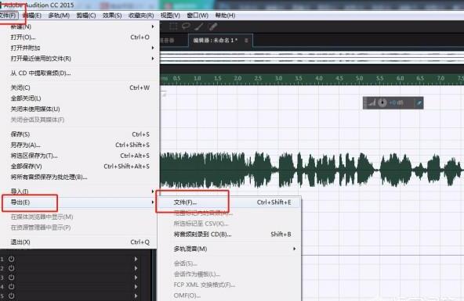Open the 收藏夹(R) menu

(x=141, y=16)
